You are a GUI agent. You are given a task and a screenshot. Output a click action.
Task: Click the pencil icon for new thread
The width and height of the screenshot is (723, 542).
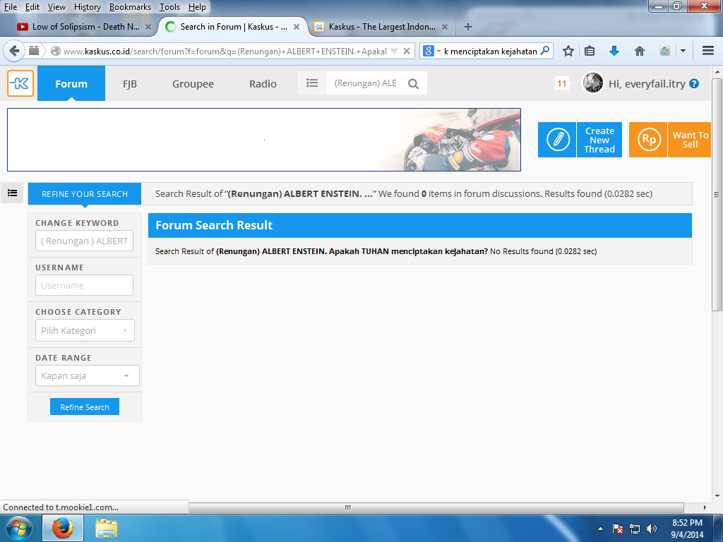(557, 140)
